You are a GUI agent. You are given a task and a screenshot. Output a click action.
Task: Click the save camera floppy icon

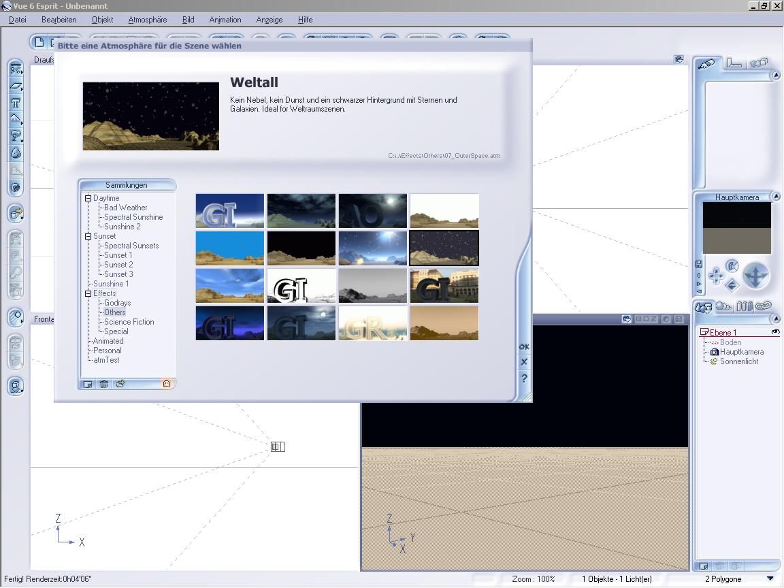click(x=699, y=265)
